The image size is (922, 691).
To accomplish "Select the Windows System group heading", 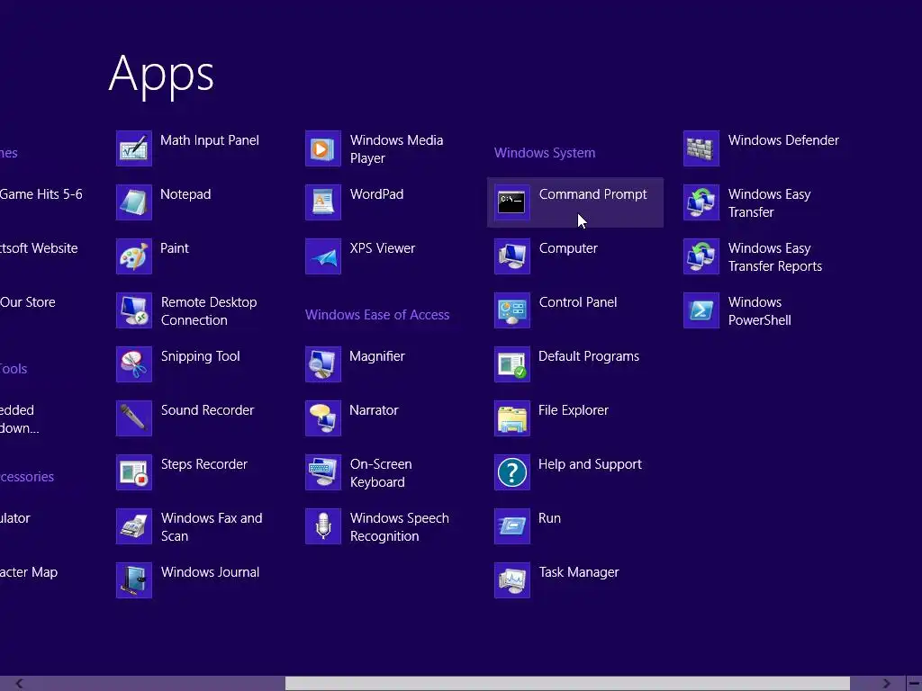I will [x=545, y=153].
